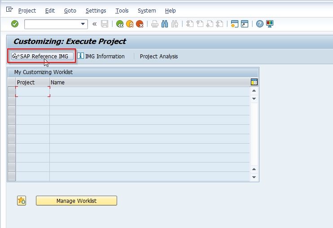This screenshot has width=333, height=228.
Task: Click the Project Analysis button
Action: pyautogui.click(x=159, y=57)
